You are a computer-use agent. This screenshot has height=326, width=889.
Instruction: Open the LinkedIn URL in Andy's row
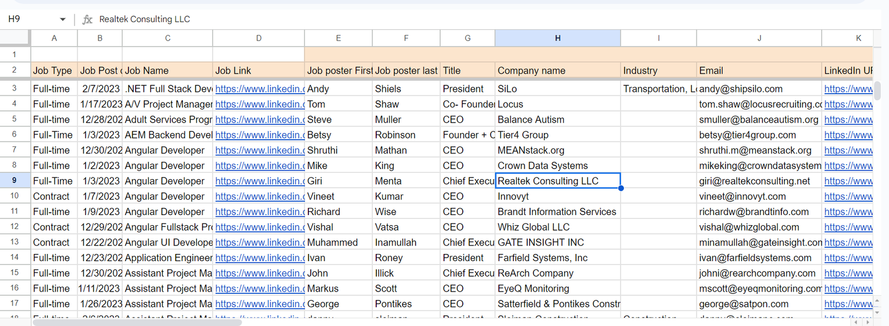(x=848, y=89)
